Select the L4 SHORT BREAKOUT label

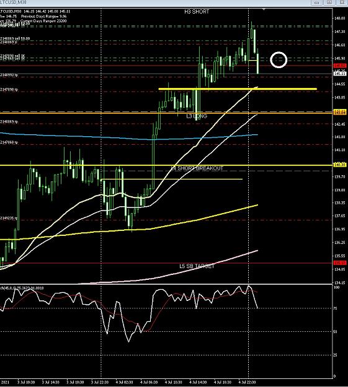[x=197, y=168]
